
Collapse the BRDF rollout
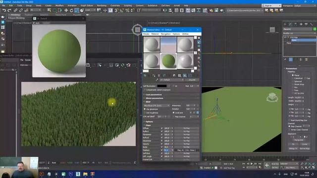click(x=148, y=102)
